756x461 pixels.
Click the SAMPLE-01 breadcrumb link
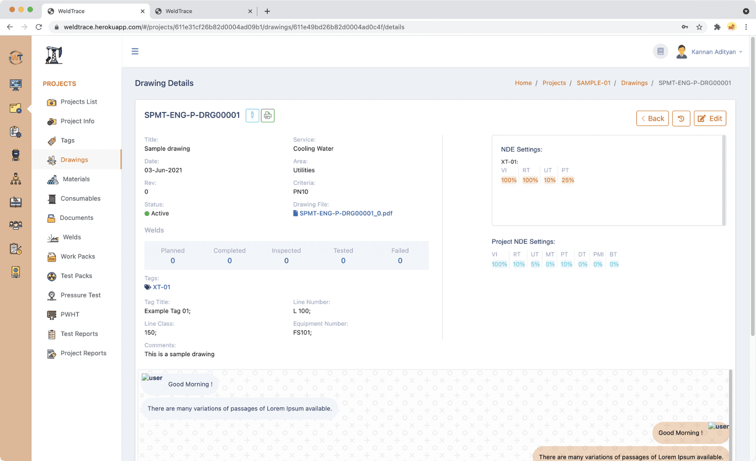(x=593, y=83)
